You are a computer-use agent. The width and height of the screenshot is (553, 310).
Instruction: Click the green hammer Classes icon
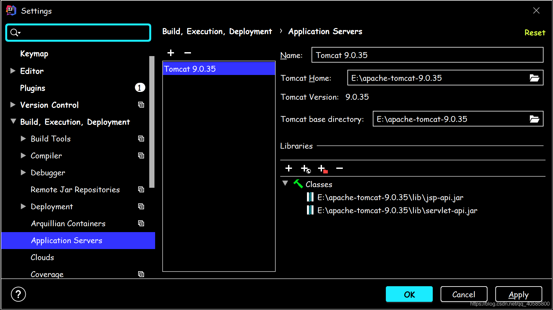point(298,184)
